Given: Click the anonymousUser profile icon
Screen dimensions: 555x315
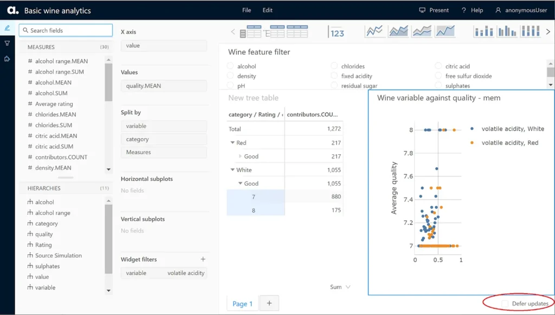Looking at the screenshot, I should (x=498, y=10).
